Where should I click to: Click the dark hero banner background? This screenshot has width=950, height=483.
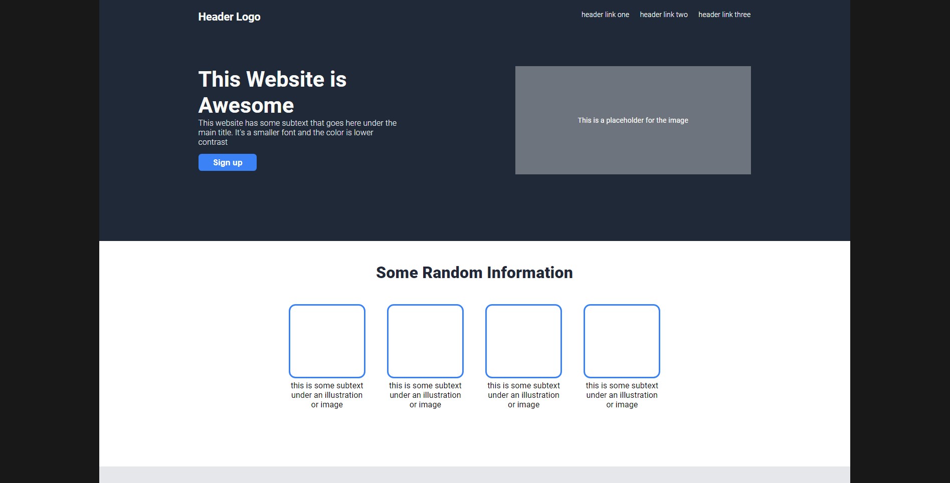(x=451, y=215)
